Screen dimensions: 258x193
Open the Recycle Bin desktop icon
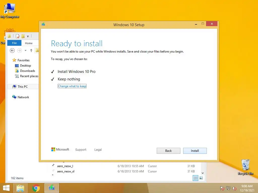245,167
